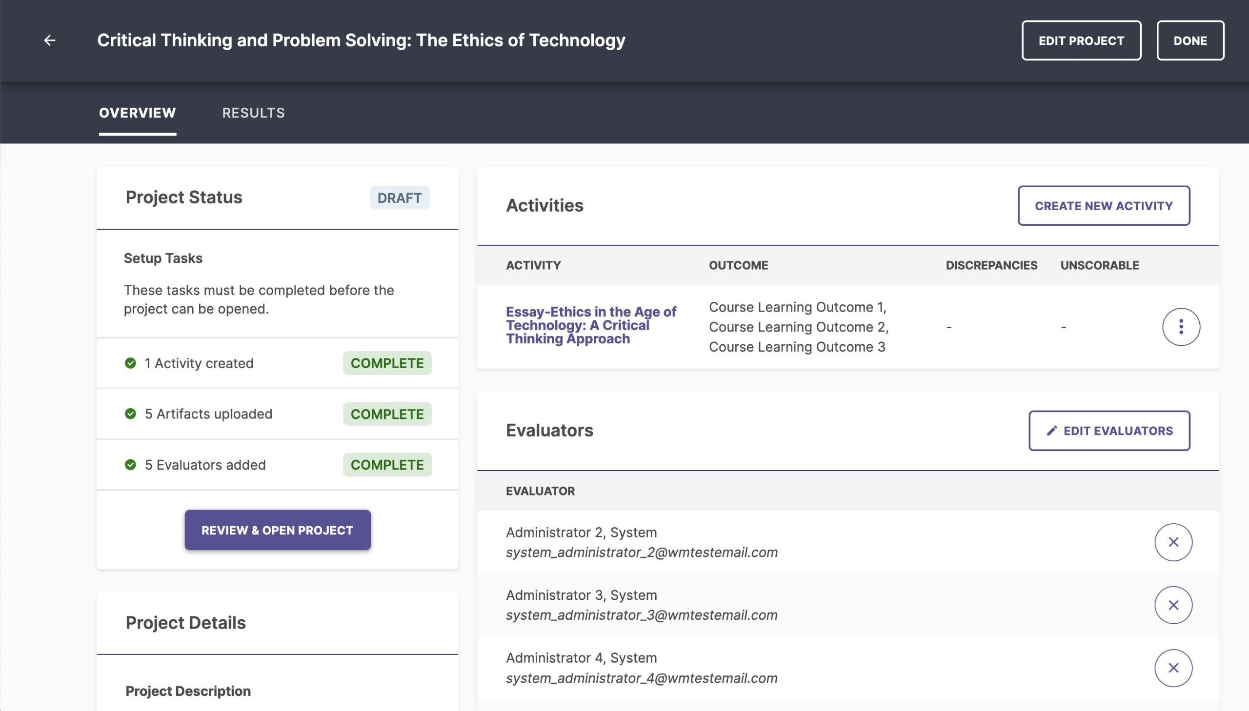Click Create New Activity
This screenshot has height=711, width=1249.
(1104, 206)
